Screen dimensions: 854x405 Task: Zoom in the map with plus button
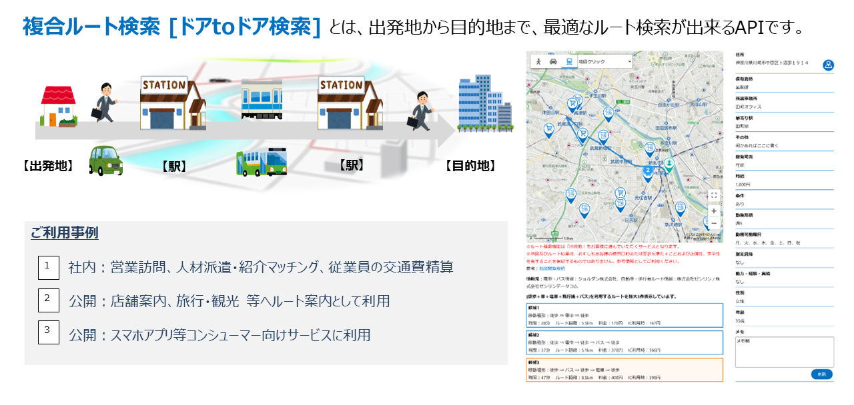point(714,210)
